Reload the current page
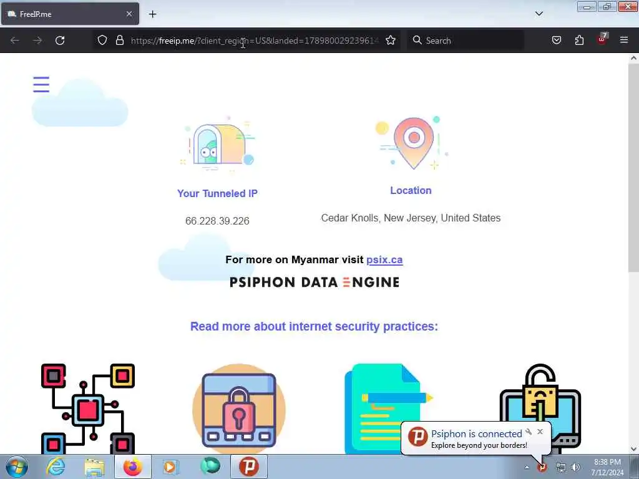The image size is (639, 479). [60, 41]
